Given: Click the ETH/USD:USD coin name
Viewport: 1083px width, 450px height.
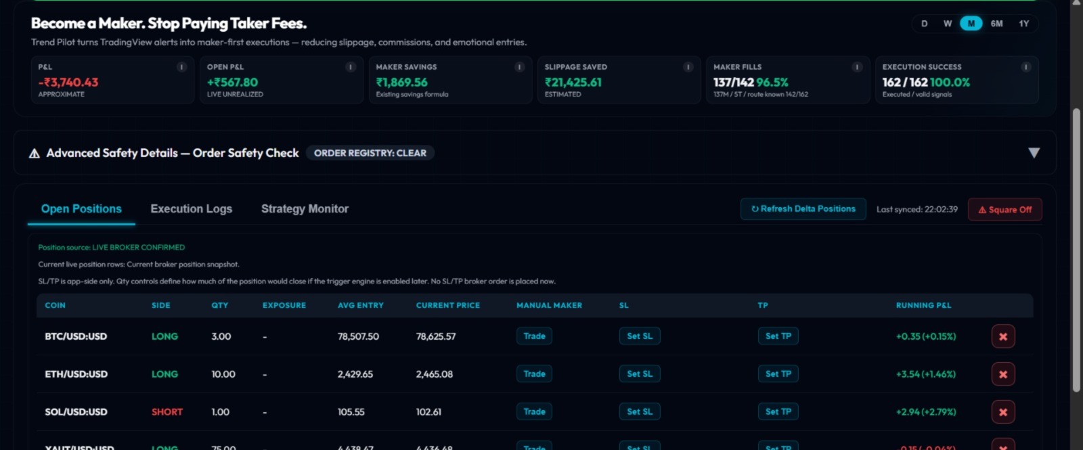Looking at the screenshot, I should click(76, 374).
